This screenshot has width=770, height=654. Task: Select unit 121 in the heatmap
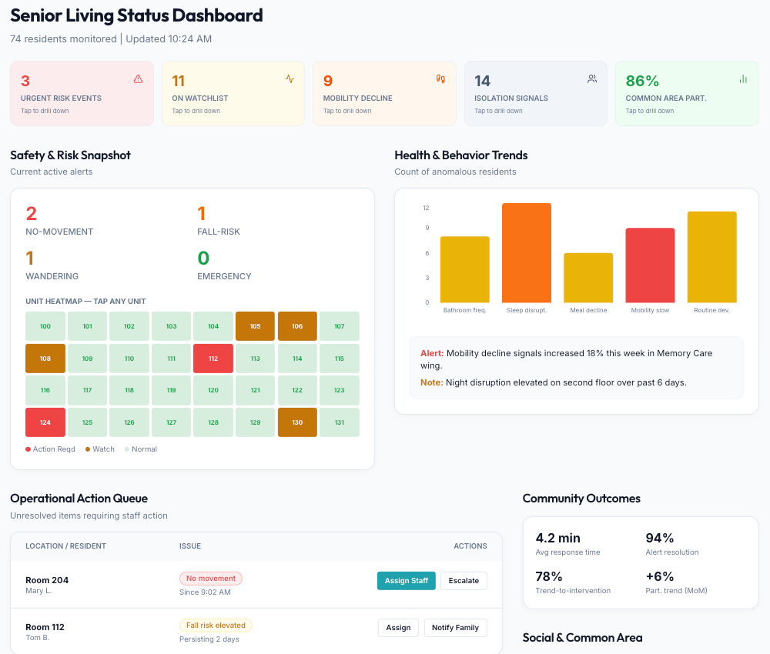(256, 390)
